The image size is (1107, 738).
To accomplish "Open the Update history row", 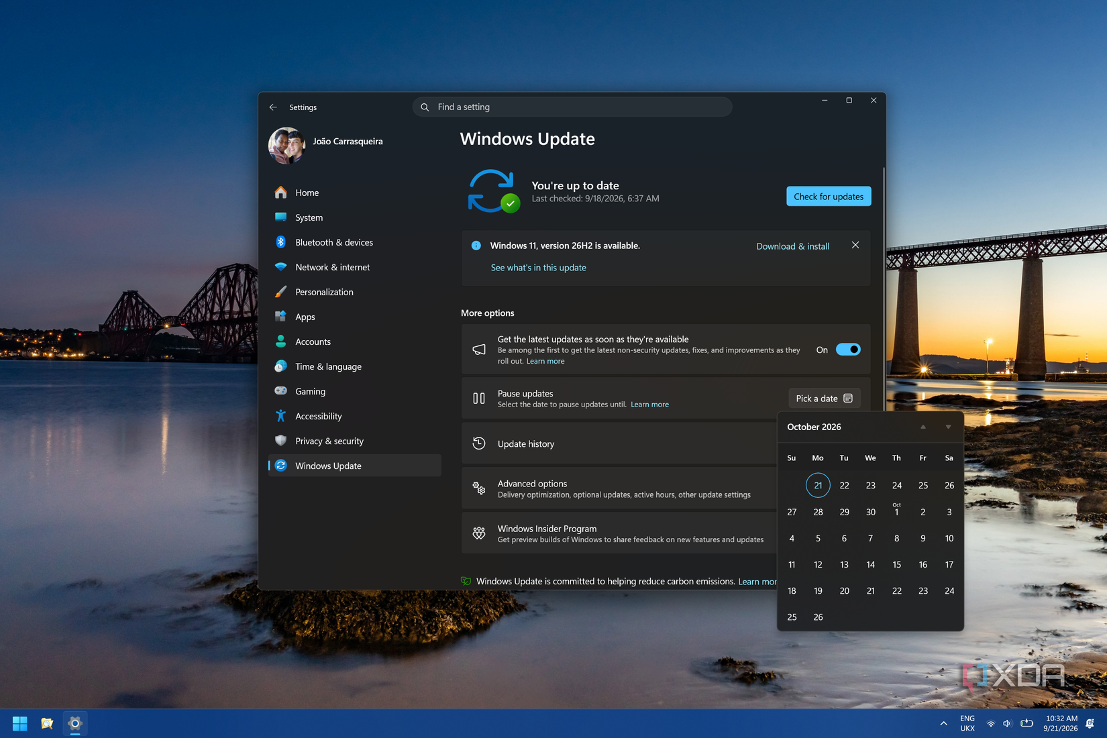I will [619, 443].
